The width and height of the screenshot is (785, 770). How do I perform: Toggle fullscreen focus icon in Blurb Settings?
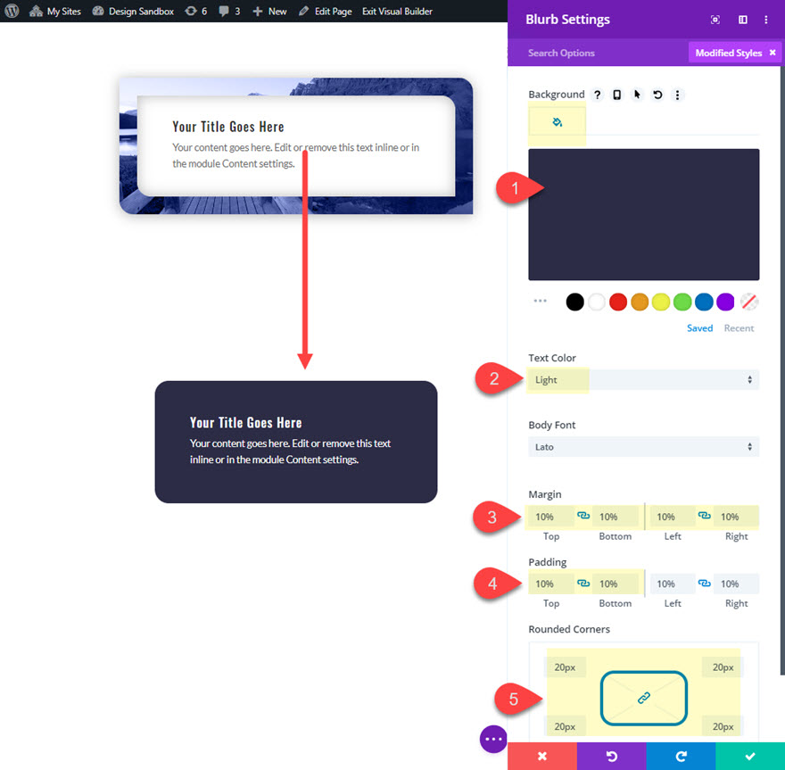(715, 20)
